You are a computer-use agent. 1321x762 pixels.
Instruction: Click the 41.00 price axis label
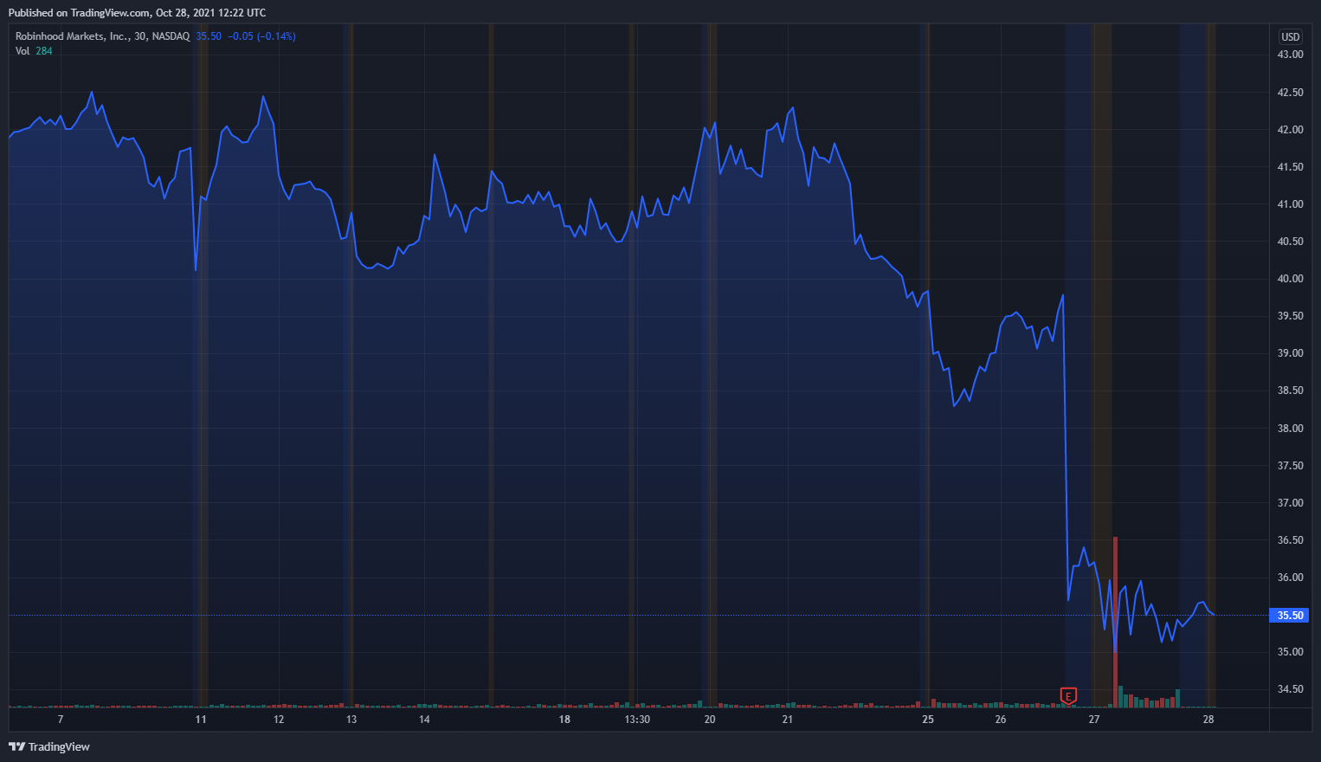(1291, 204)
